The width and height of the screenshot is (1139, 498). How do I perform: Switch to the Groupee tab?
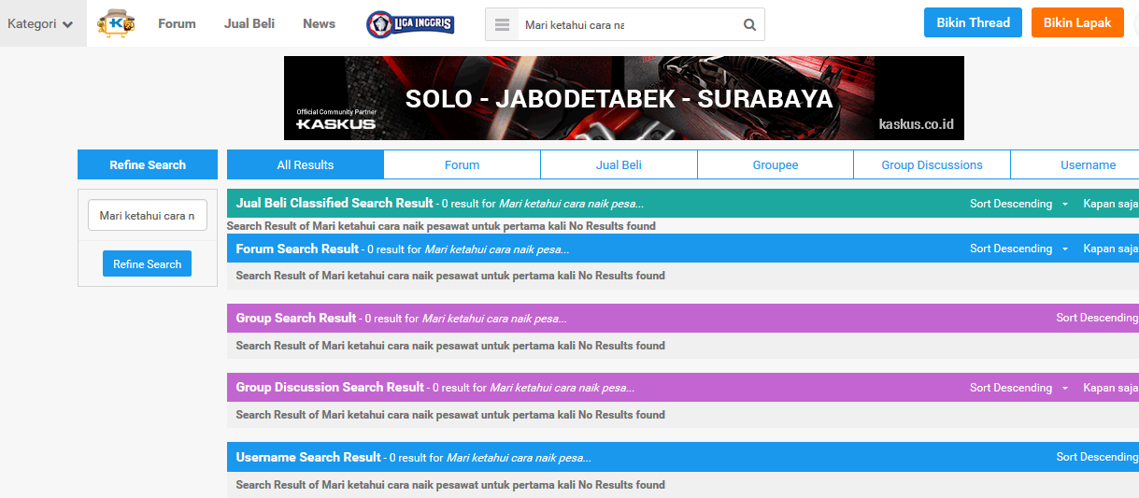776,164
